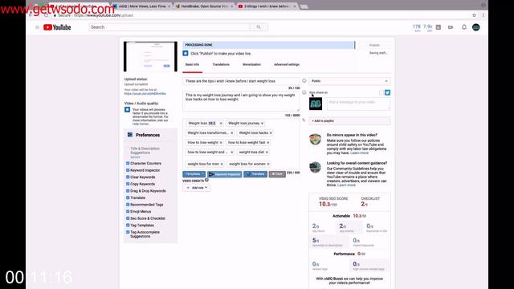Switch to the Basic info tab
The height and width of the screenshot is (289, 514).
pyautogui.click(x=192, y=64)
